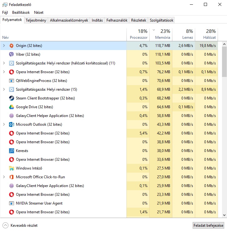Click the Windows Intéző folder icon
The image size is (227, 233).
12,168
